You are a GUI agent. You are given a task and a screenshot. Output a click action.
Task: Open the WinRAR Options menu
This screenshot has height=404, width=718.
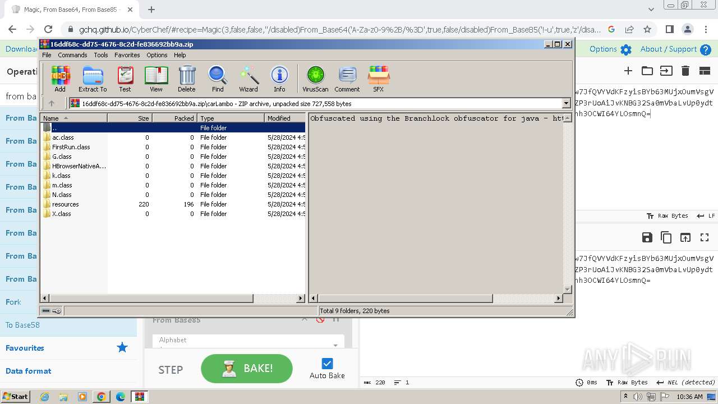point(157,55)
